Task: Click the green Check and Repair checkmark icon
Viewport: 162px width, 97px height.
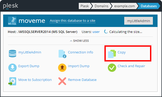Action: click(x=112, y=68)
